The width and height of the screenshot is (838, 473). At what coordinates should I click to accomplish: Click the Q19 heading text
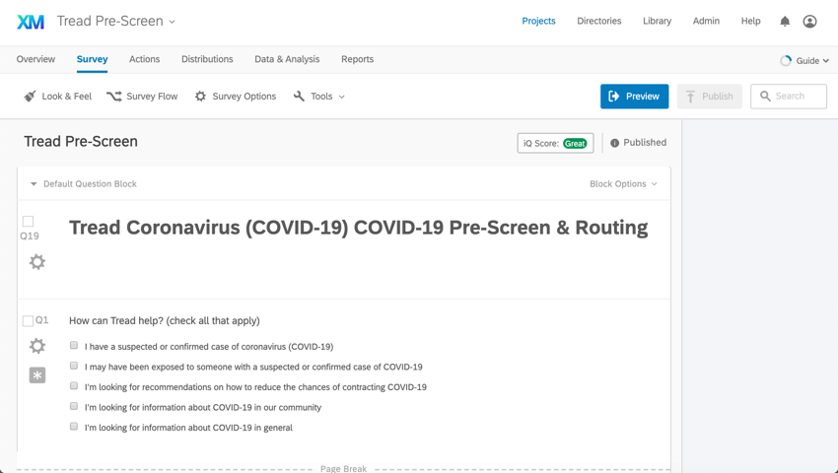click(358, 228)
